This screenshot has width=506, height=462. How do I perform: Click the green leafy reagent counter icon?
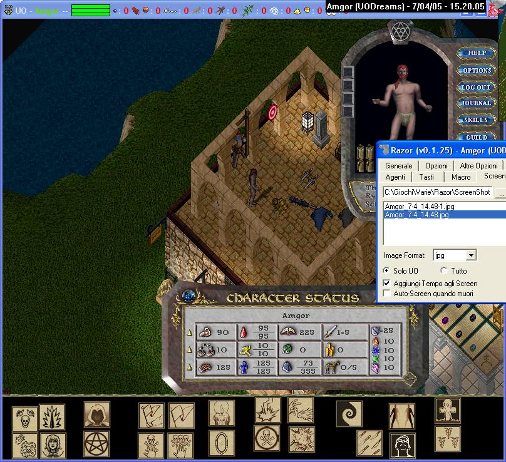247,11
